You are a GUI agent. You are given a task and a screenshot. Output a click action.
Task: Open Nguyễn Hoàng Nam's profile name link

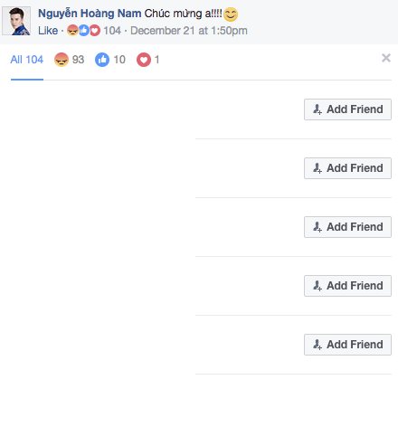[90, 14]
